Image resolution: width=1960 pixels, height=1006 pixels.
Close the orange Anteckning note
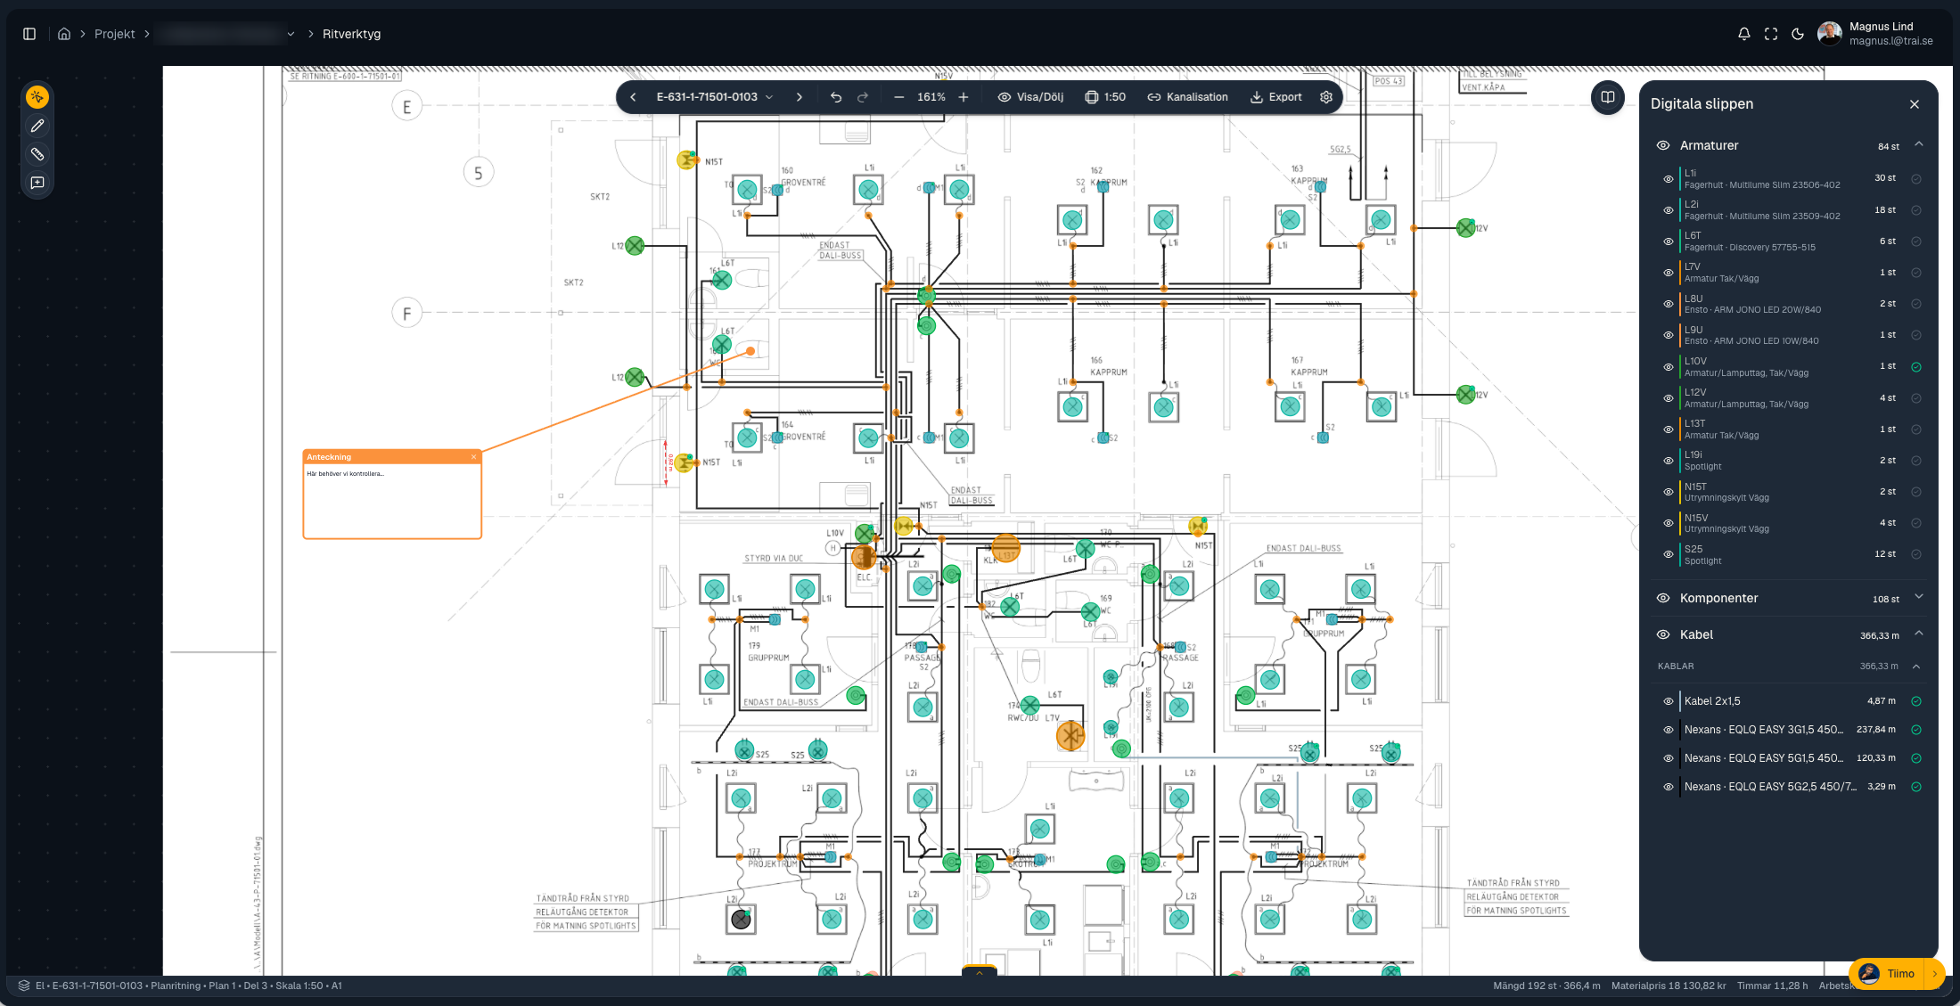click(473, 457)
